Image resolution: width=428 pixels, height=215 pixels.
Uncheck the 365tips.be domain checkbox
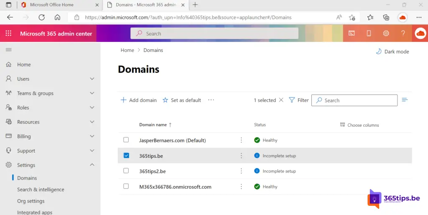[126, 156]
